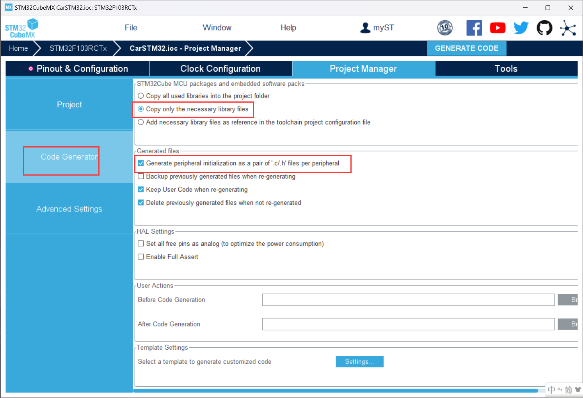583x398 pixels.
Task: Click the 'User Actions' group title
Action: 155,286
